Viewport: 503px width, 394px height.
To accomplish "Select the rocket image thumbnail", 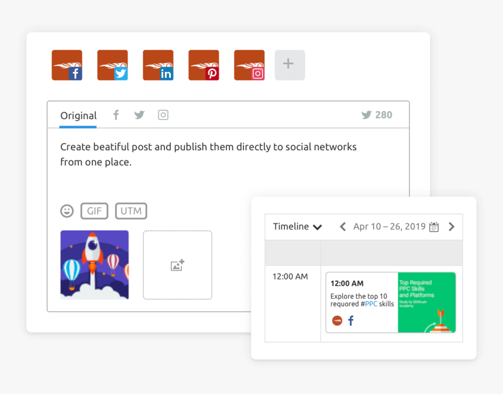I will point(95,265).
